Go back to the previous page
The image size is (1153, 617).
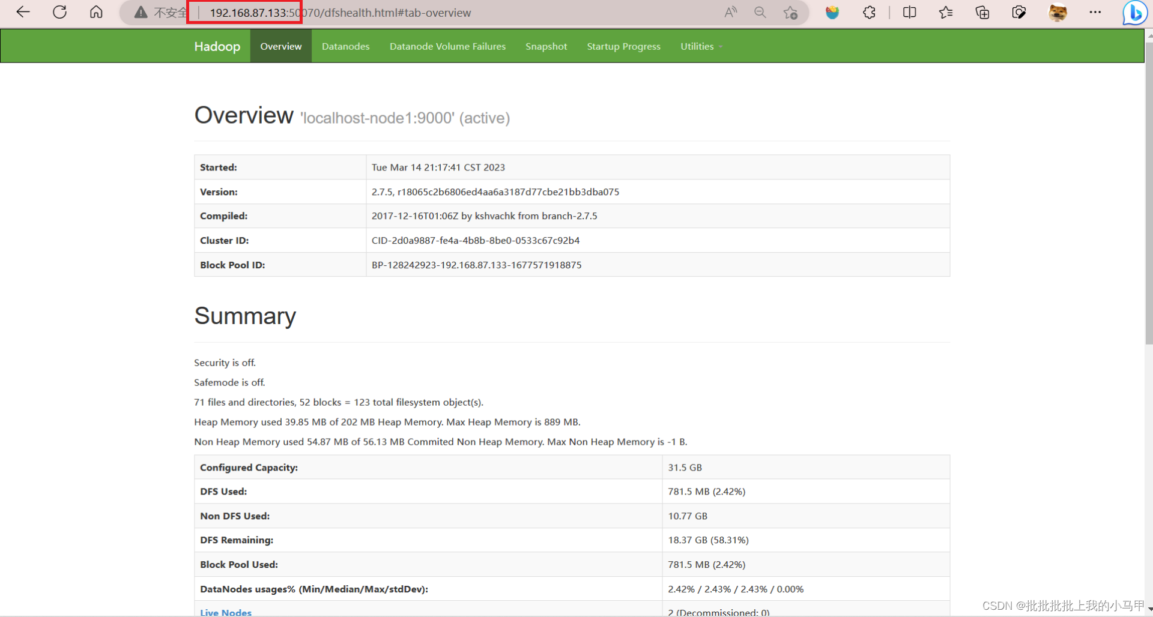point(23,12)
